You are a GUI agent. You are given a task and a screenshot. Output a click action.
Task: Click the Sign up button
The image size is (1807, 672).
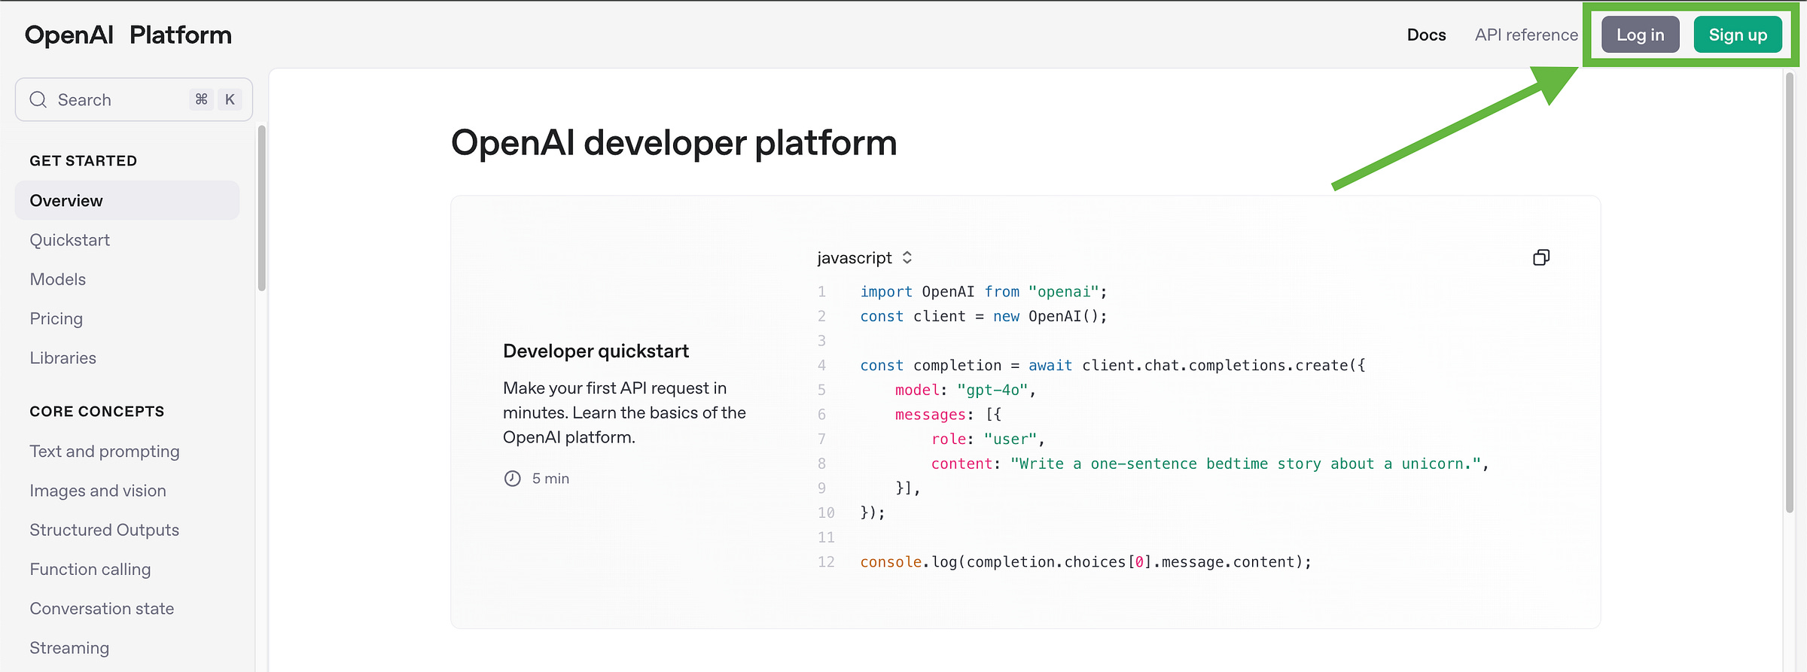click(1738, 35)
